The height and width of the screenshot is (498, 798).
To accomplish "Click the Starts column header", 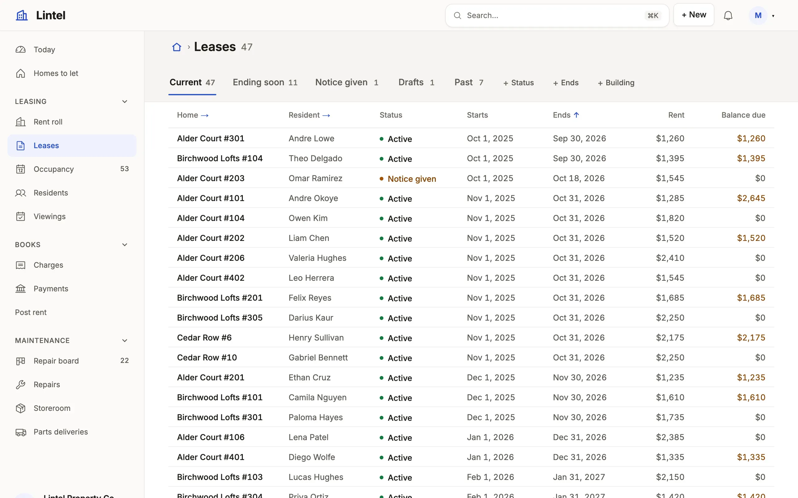I will point(477,115).
